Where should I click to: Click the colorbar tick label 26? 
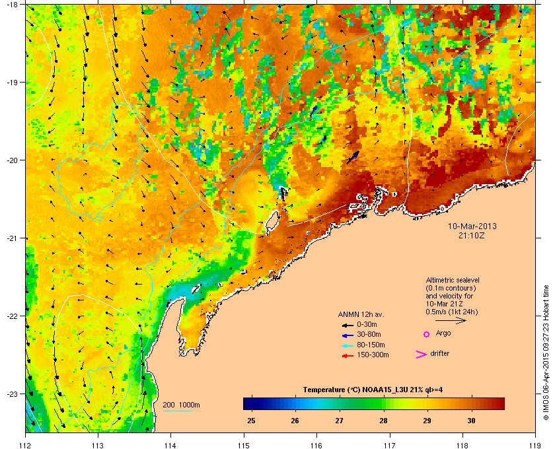(x=295, y=421)
